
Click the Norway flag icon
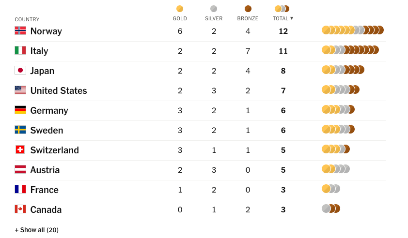20,30
